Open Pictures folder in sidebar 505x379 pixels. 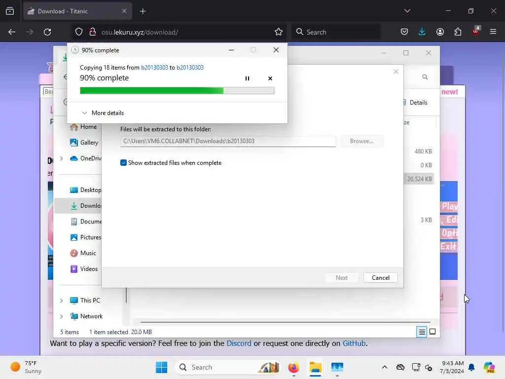[85, 237]
